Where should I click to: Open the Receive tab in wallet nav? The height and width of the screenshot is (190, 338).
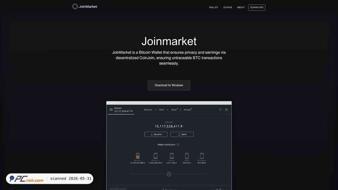point(148,110)
